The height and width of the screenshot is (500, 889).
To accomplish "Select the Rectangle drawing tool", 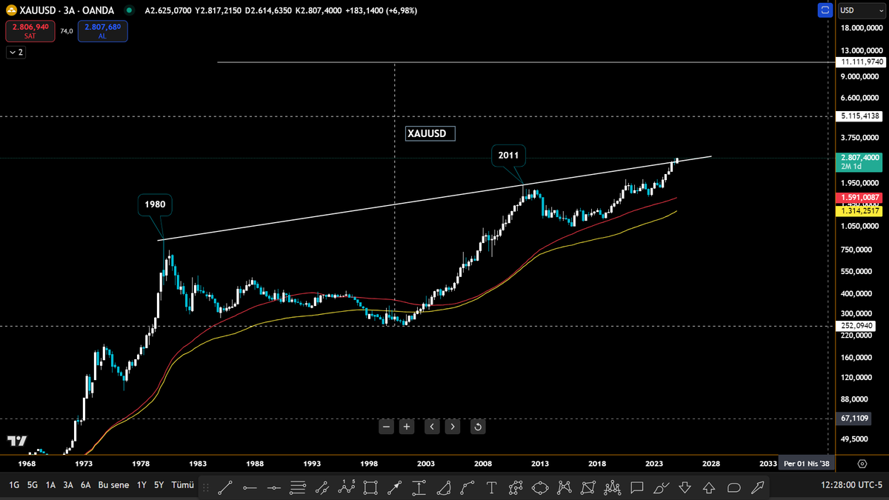I will [x=370, y=488].
